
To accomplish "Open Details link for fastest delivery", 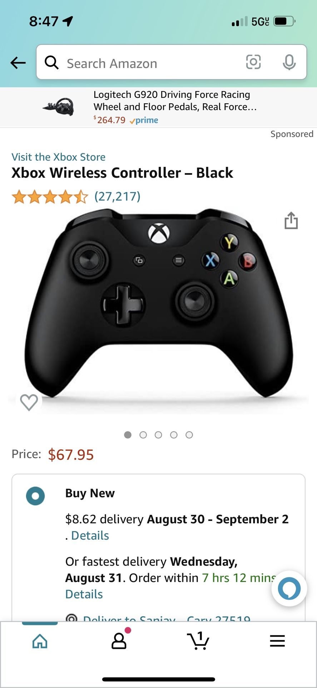I will [84, 594].
